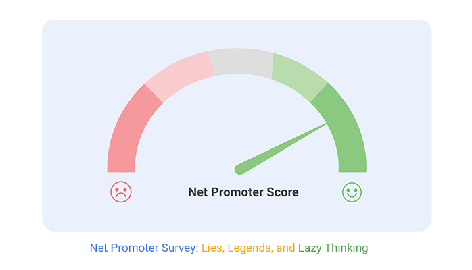Click the Net Promoter Score label
The height and width of the screenshot is (270, 472).
pos(243,192)
